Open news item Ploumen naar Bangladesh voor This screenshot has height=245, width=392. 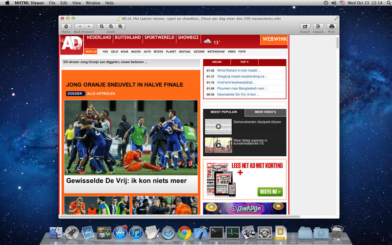242,89
